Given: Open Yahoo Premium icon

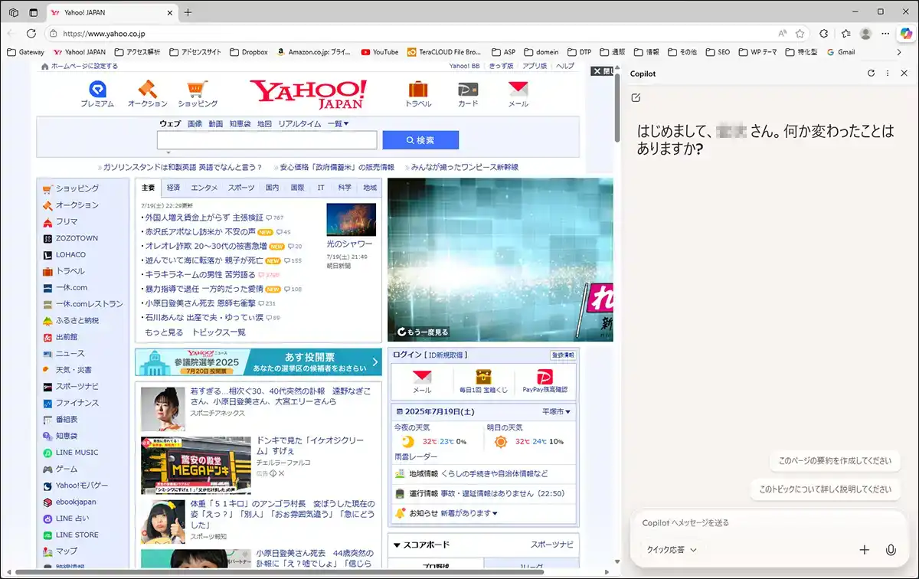Looking at the screenshot, I should (97, 89).
